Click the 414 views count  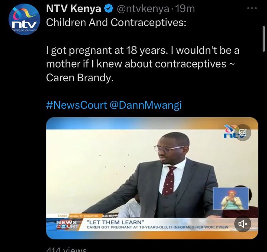click(66, 250)
